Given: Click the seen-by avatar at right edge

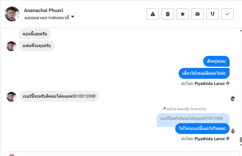Looking at the screenshot, I should point(233,99).
